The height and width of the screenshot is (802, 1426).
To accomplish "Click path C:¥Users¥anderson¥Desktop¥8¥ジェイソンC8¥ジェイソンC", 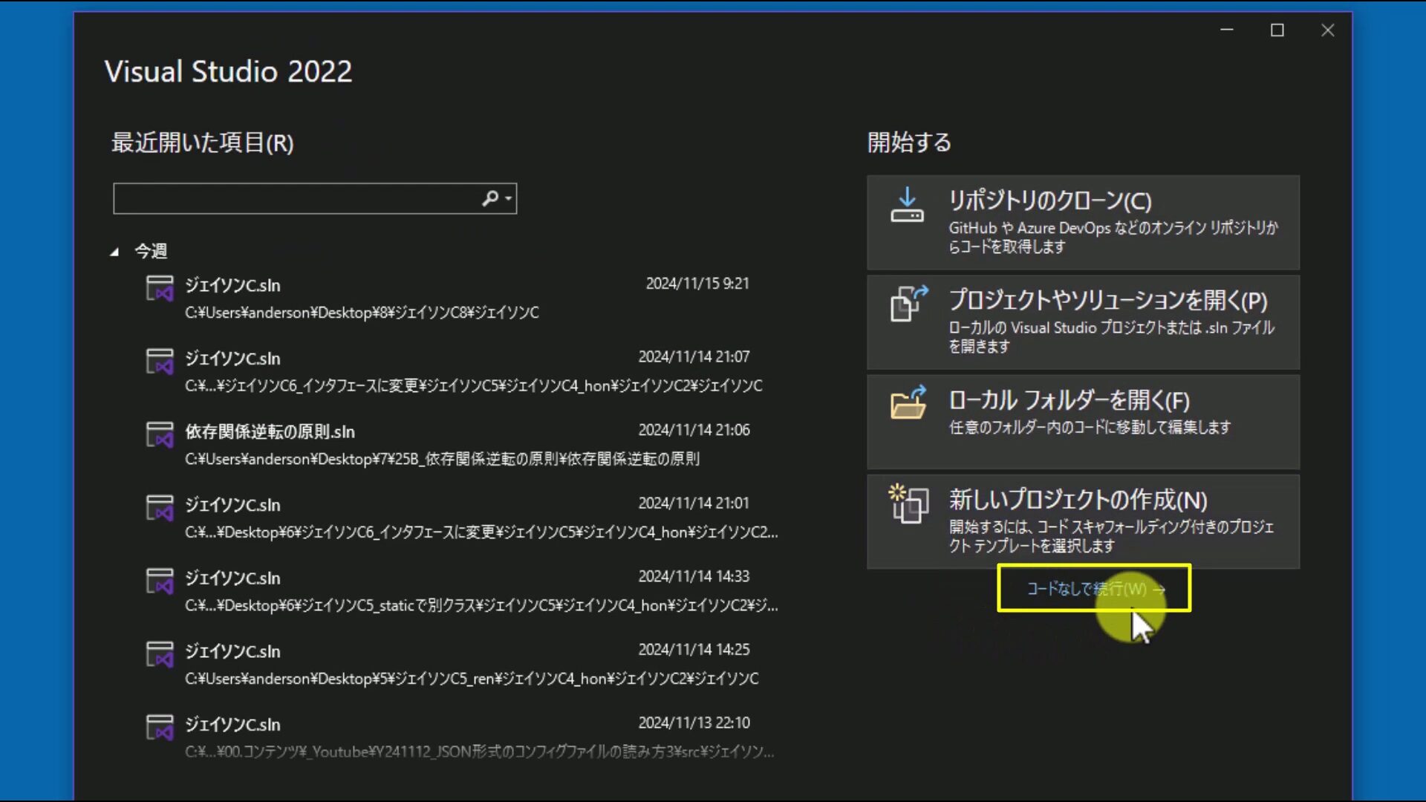I will click(362, 313).
